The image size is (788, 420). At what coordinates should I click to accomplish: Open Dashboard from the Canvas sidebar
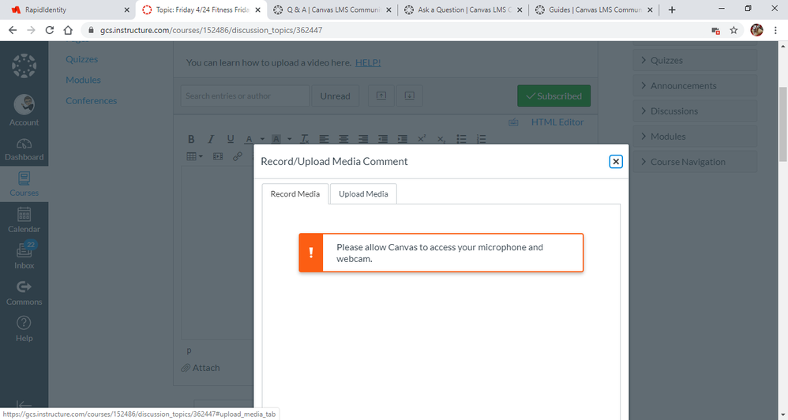[x=24, y=148]
